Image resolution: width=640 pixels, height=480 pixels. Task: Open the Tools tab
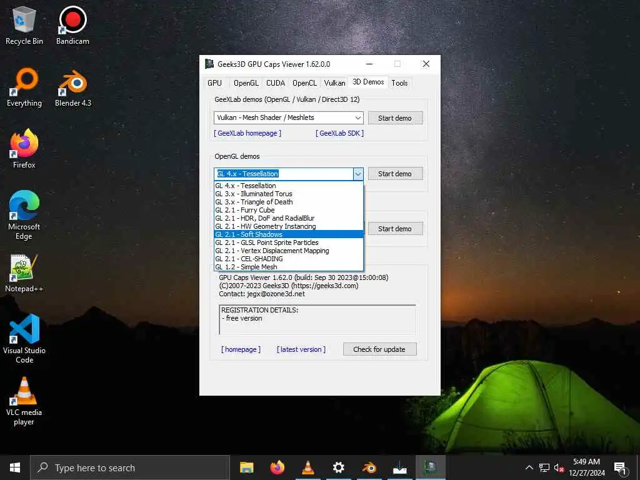[399, 83]
